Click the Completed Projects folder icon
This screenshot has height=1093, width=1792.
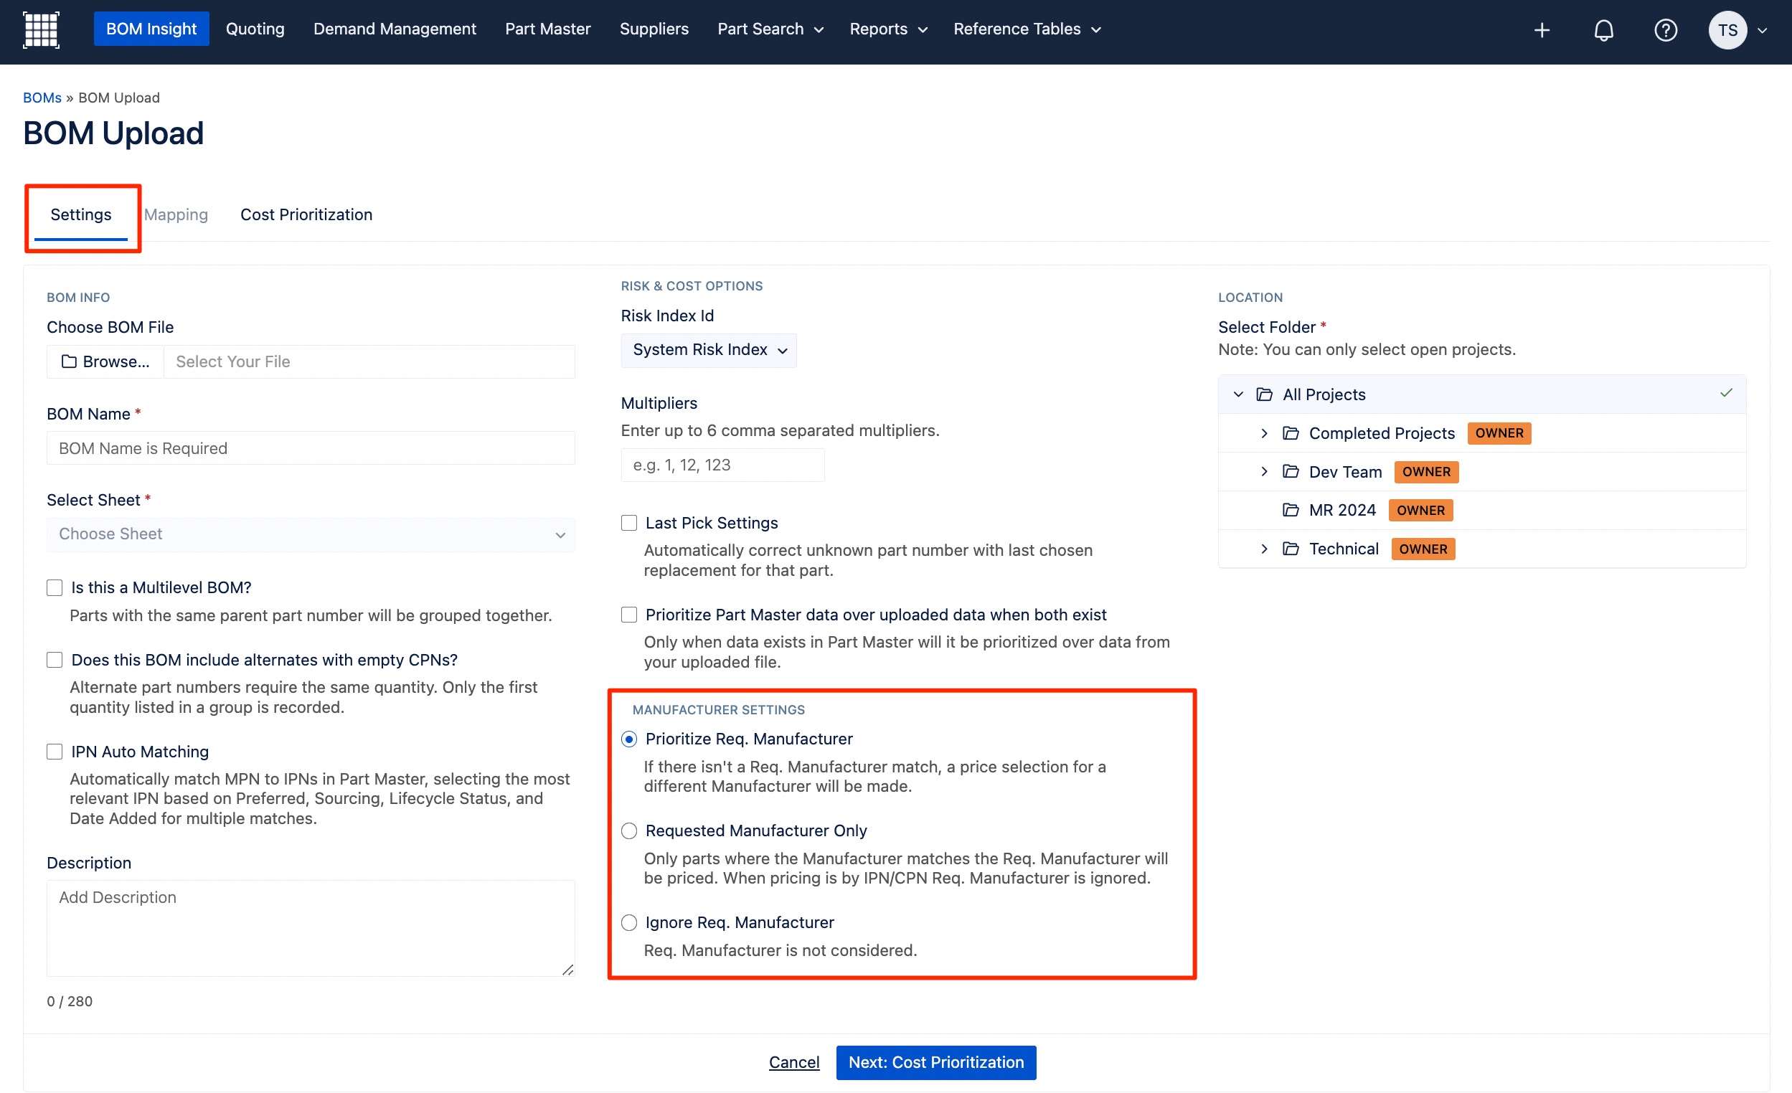point(1291,432)
